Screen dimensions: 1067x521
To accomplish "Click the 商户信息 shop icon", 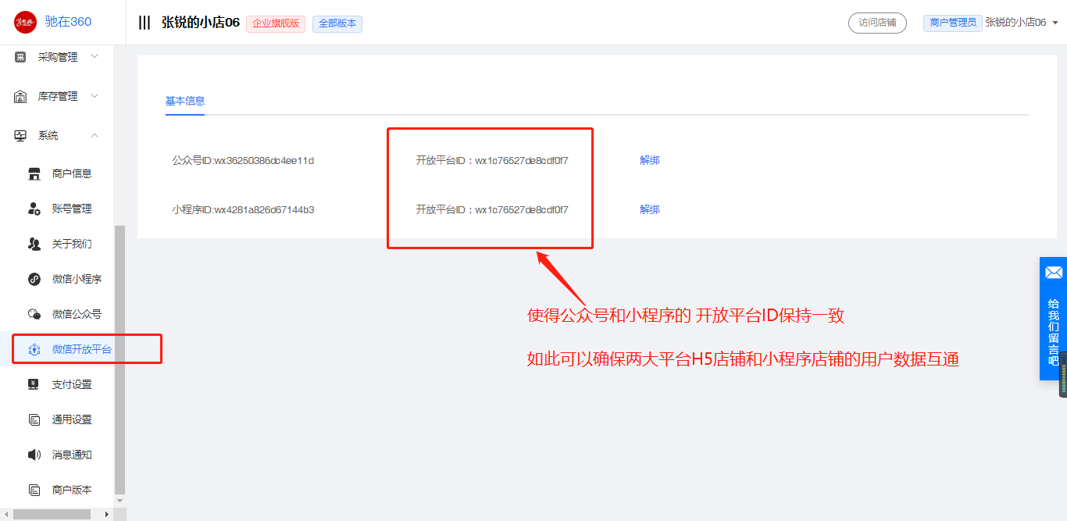I will click(34, 173).
